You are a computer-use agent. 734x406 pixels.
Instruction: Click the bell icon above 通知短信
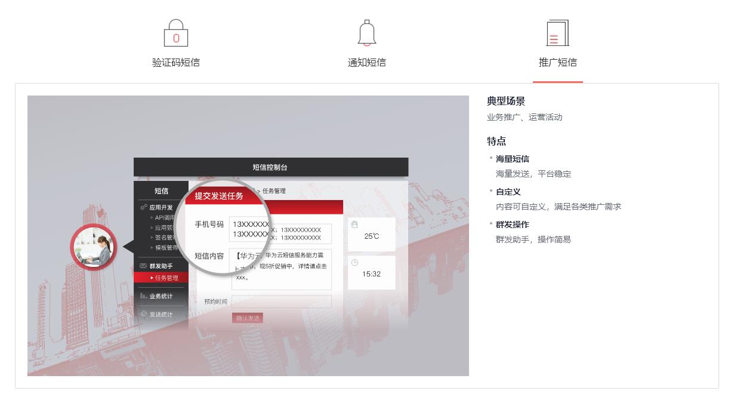click(x=367, y=33)
